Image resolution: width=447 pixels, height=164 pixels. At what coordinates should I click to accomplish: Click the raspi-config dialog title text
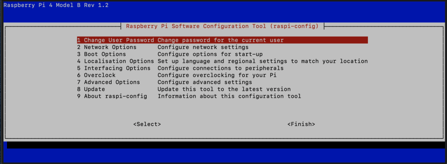tap(222, 26)
